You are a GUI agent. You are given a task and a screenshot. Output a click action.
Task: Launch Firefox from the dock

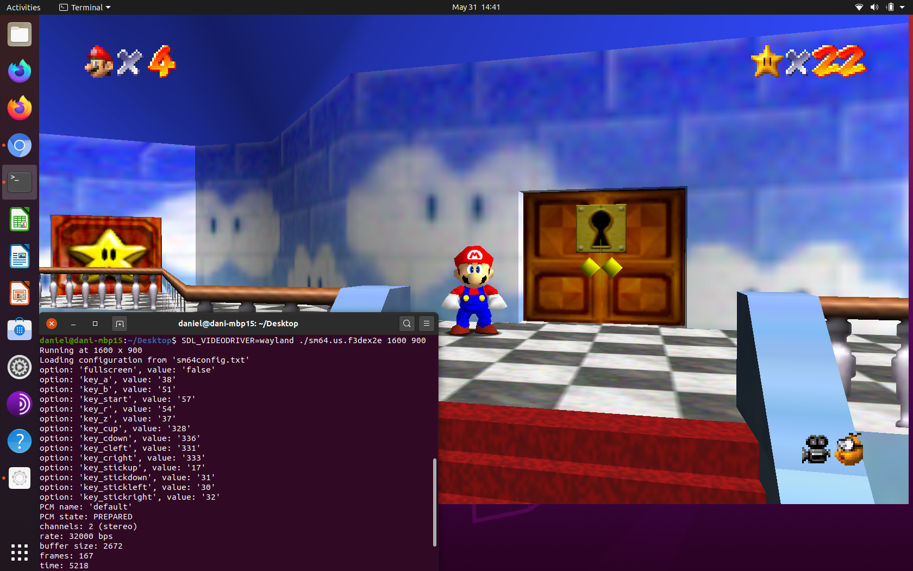pos(20,108)
